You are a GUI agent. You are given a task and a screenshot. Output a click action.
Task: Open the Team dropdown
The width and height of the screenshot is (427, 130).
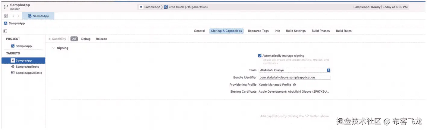click(x=295, y=70)
